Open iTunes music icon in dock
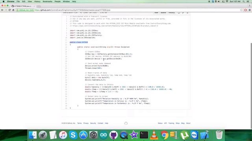 pos(63,135)
